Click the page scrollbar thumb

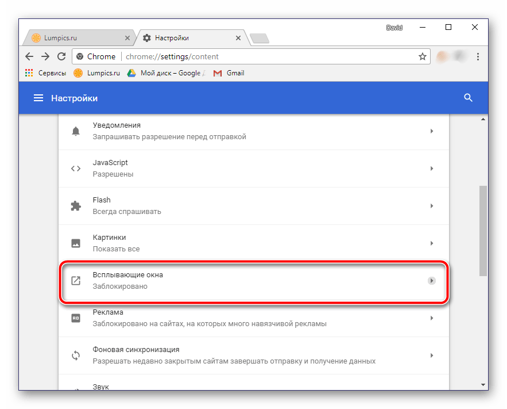coord(483,231)
